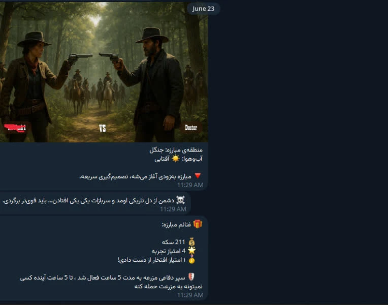This screenshot has width=388, height=305.
Task: Click the star experience emoji
Action: pos(191,251)
